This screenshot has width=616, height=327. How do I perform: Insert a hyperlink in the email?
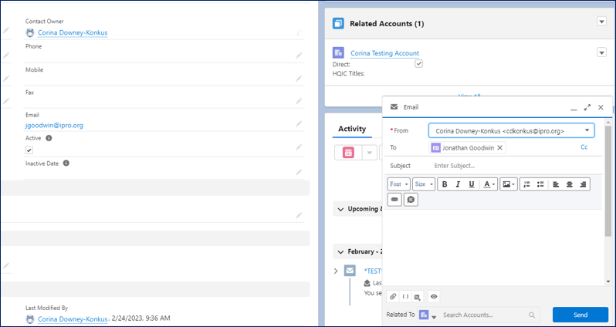(x=394, y=200)
